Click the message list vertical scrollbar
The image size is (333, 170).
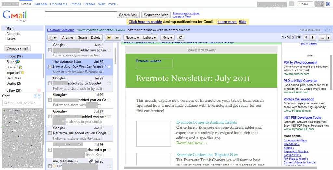pos(115,55)
